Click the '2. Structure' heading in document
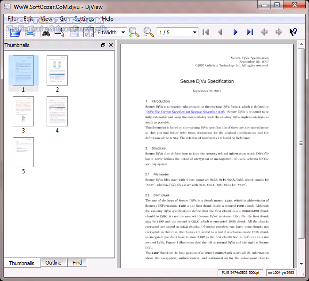 coord(155,148)
